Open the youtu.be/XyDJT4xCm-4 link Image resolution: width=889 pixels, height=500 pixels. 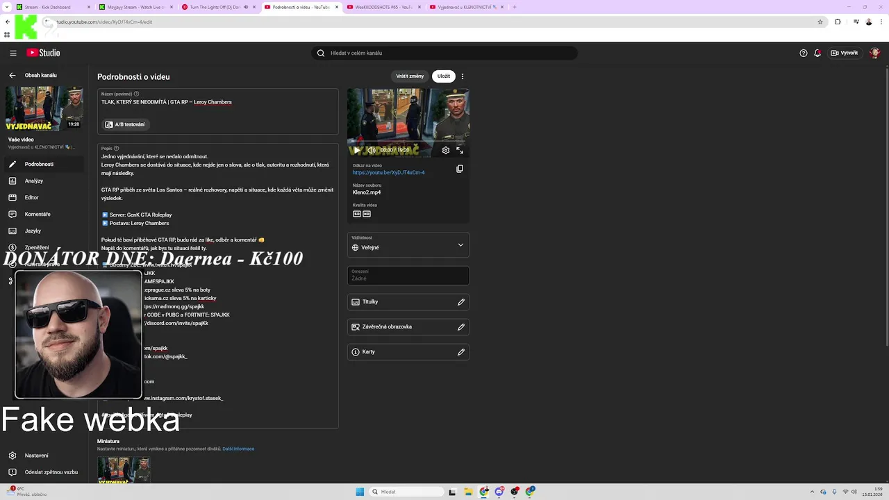pyautogui.click(x=388, y=172)
